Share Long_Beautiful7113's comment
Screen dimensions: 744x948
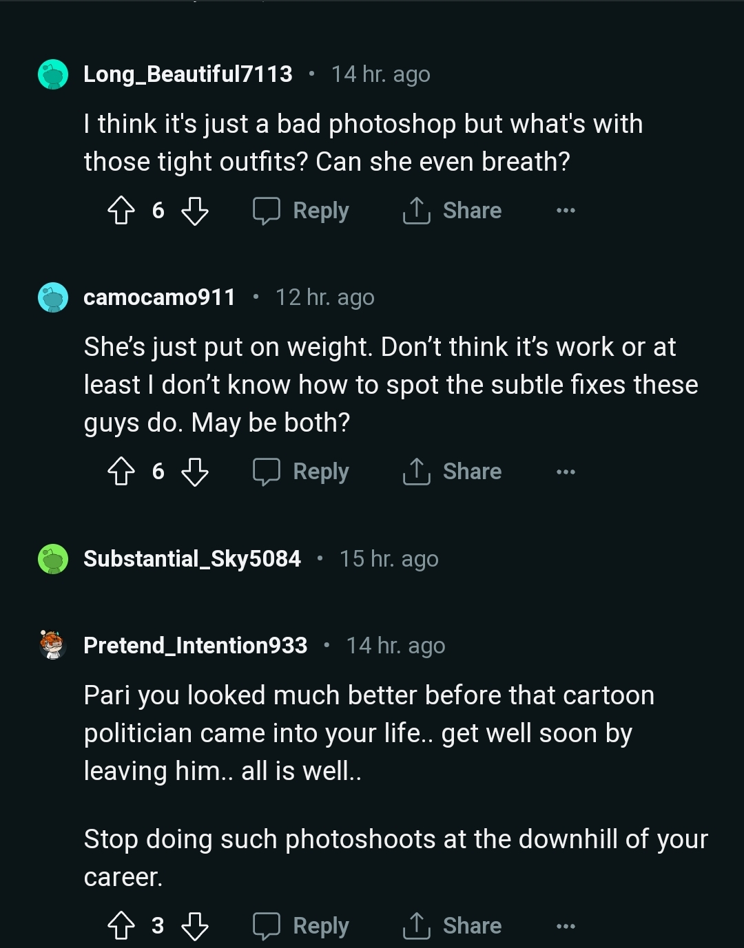click(x=453, y=211)
